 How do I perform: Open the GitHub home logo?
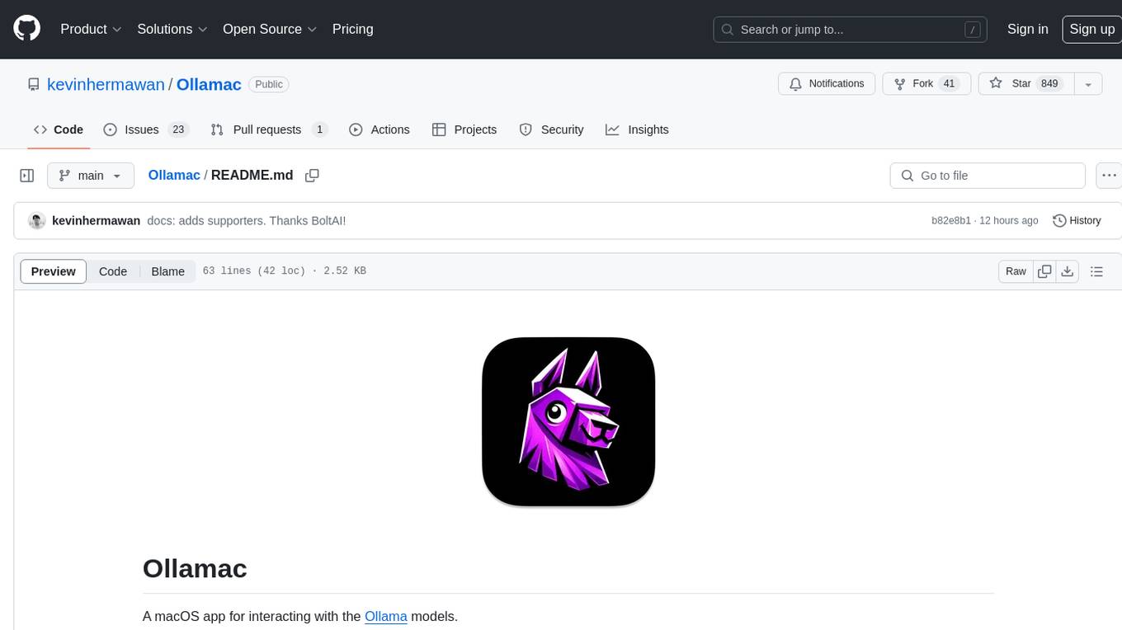point(26,29)
